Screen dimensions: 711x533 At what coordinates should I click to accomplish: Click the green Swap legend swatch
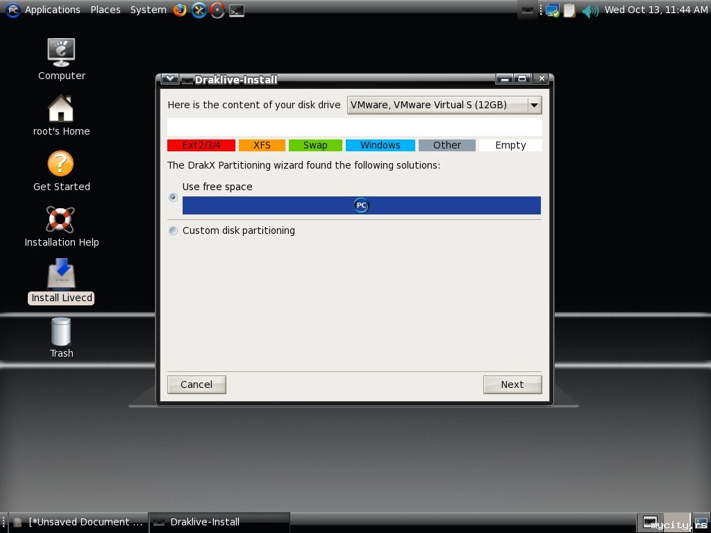pyautogui.click(x=315, y=145)
